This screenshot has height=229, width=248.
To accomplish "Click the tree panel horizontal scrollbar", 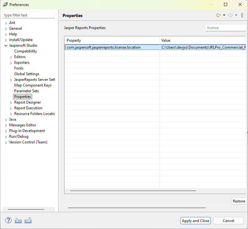I will point(26,209).
